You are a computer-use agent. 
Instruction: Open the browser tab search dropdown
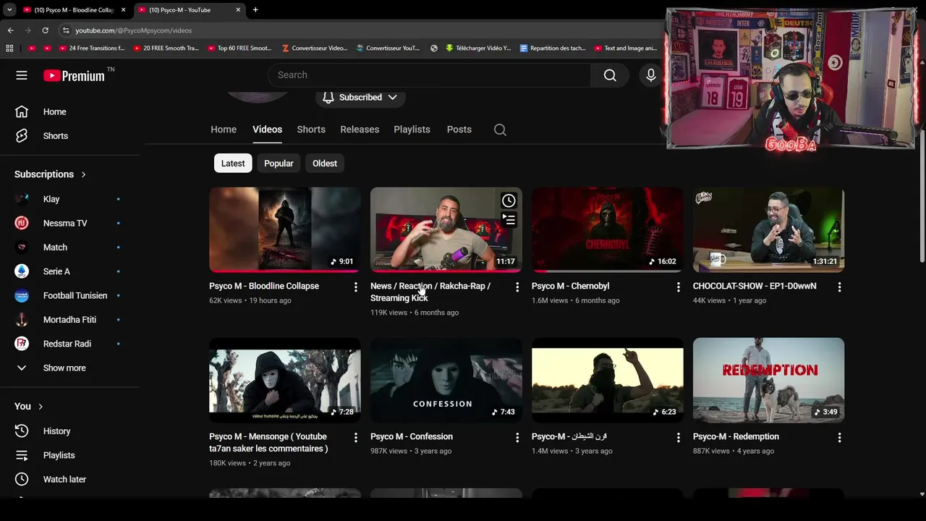[9, 10]
